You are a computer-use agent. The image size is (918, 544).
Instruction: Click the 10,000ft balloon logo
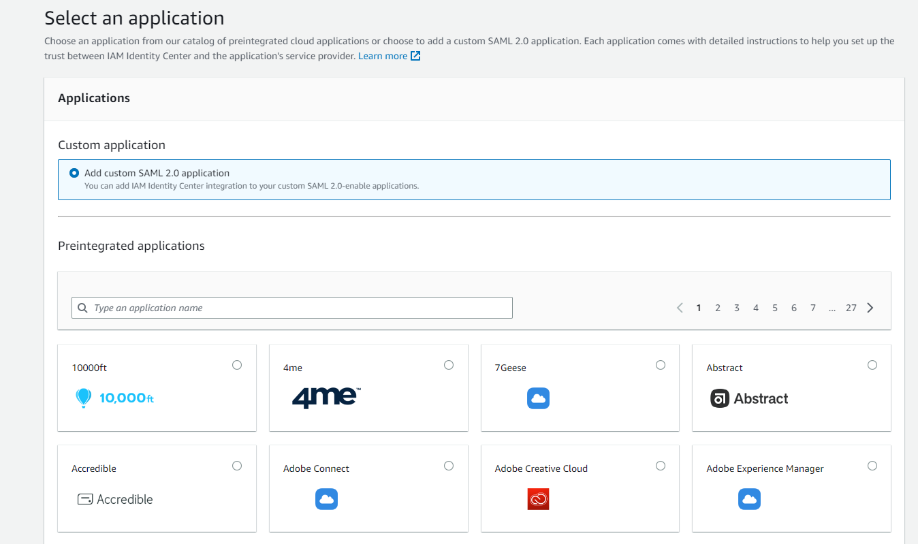pyautogui.click(x=114, y=398)
